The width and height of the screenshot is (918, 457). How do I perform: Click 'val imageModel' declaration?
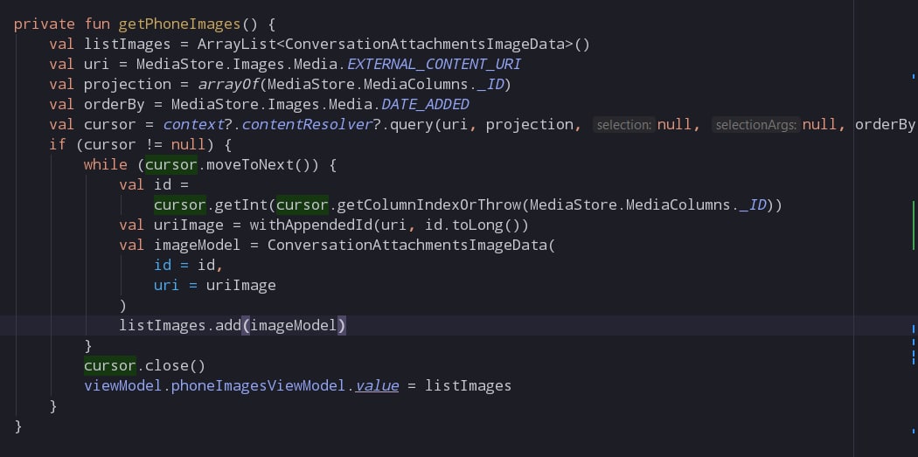click(180, 245)
